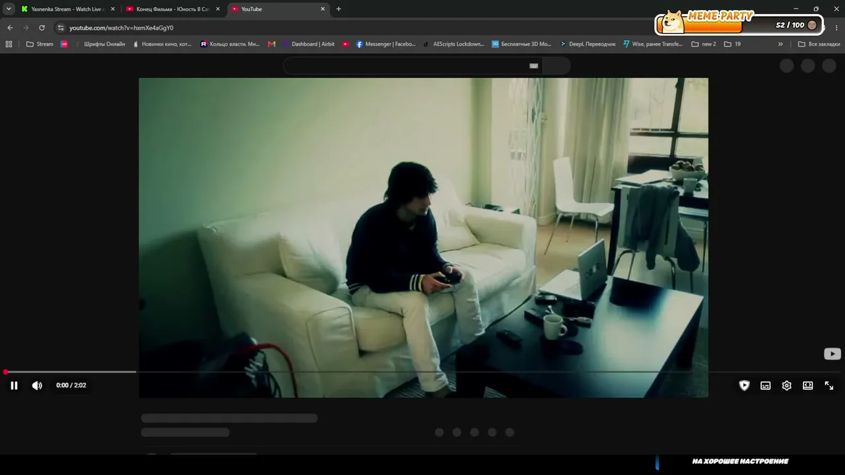Switch the player to theater mode

click(808, 385)
